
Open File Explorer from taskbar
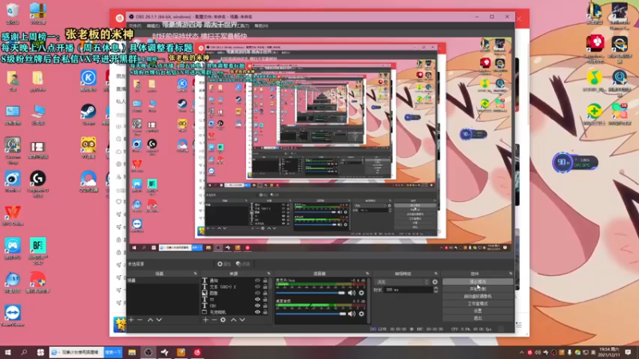[132, 352]
